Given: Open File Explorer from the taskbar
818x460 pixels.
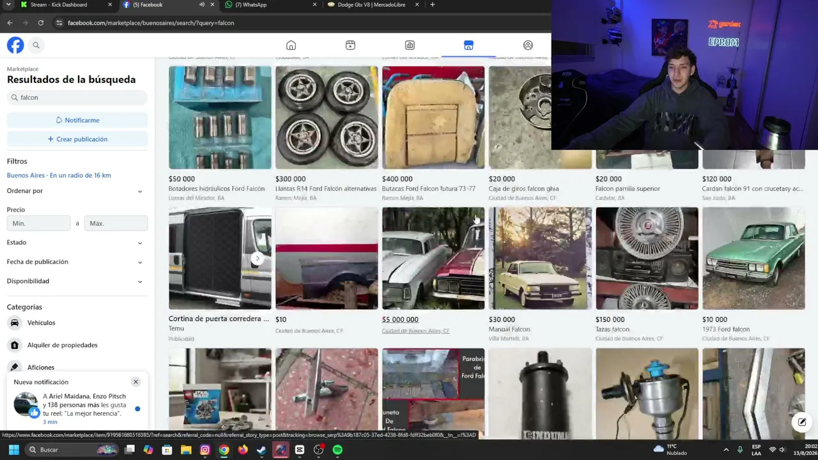Looking at the screenshot, I should coord(186,450).
